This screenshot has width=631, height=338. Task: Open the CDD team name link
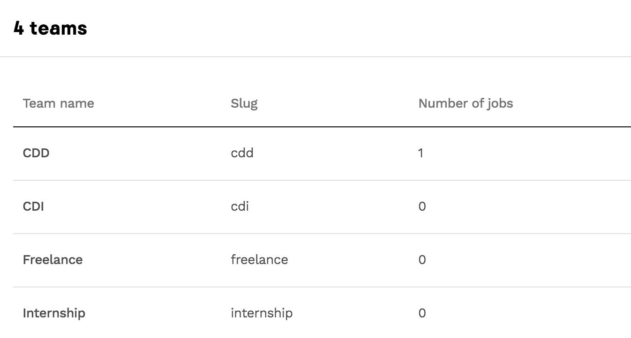36,153
